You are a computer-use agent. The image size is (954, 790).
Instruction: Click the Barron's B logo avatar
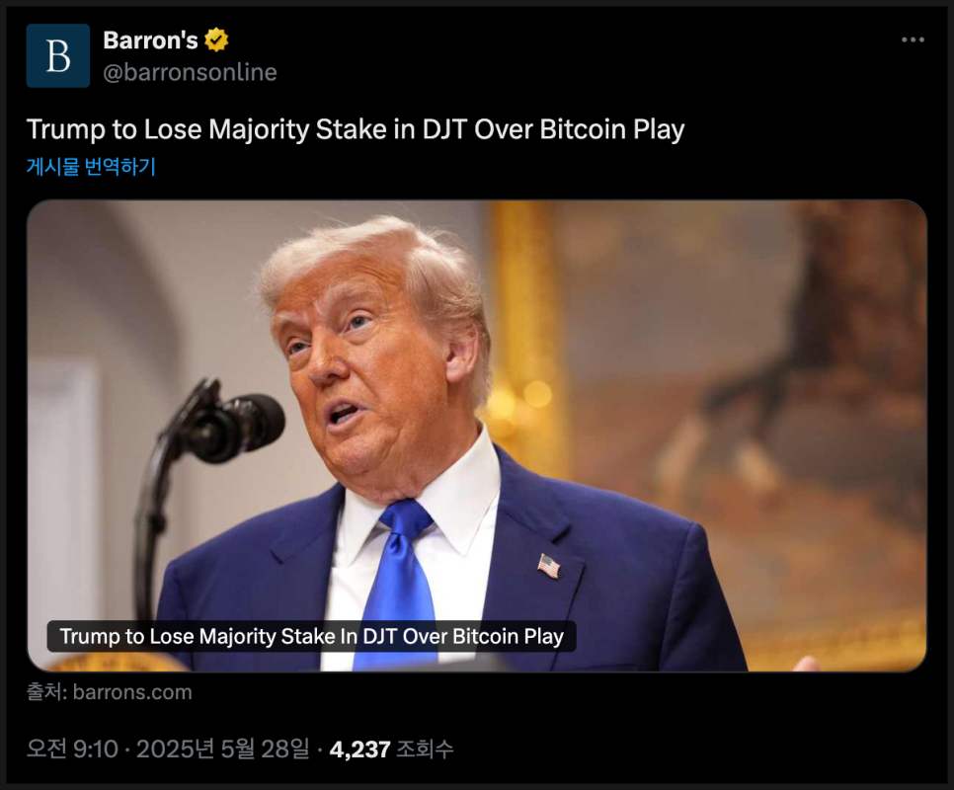[58, 56]
